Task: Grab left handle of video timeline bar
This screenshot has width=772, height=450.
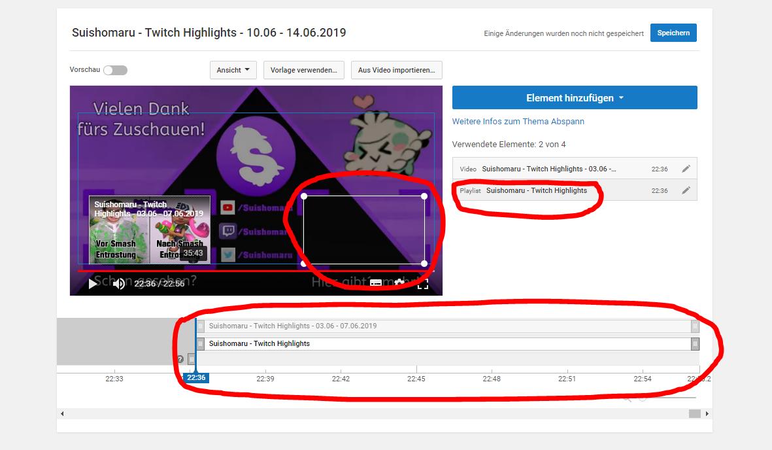Action: coord(201,326)
